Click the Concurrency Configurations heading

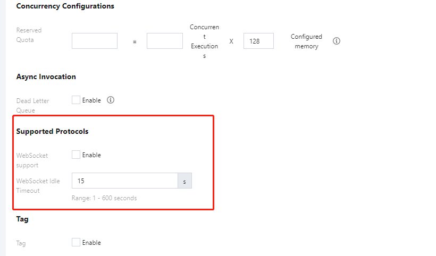tap(65, 6)
